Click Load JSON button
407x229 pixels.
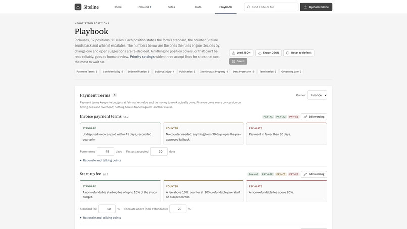[x=241, y=53]
